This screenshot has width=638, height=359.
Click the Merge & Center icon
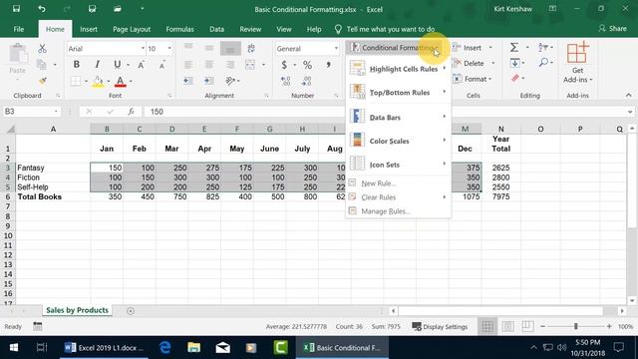coord(250,64)
